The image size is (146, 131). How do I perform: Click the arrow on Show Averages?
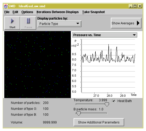point(138,23)
